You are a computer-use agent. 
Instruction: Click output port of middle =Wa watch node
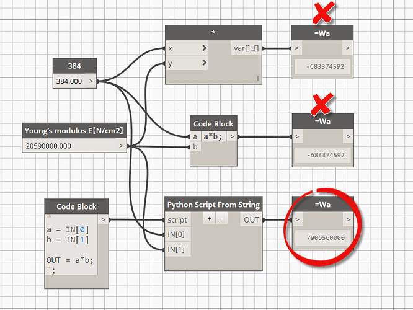(x=349, y=136)
